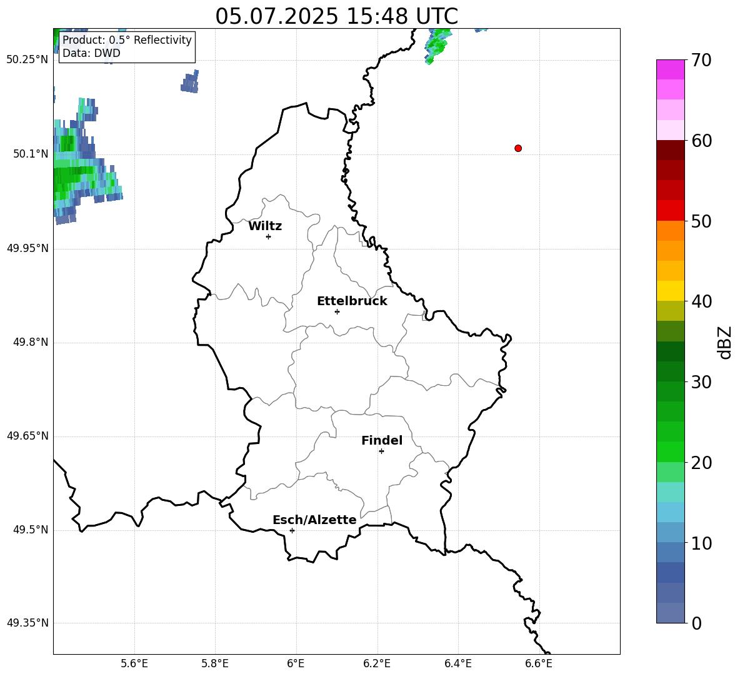Click the 6°E longitude label
Image resolution: width=740 pixels, height=676 pixels.
296,663
